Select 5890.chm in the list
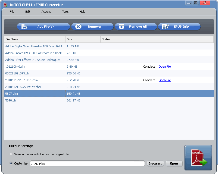This screenshot has width=218, height=174. click(11, 100)
